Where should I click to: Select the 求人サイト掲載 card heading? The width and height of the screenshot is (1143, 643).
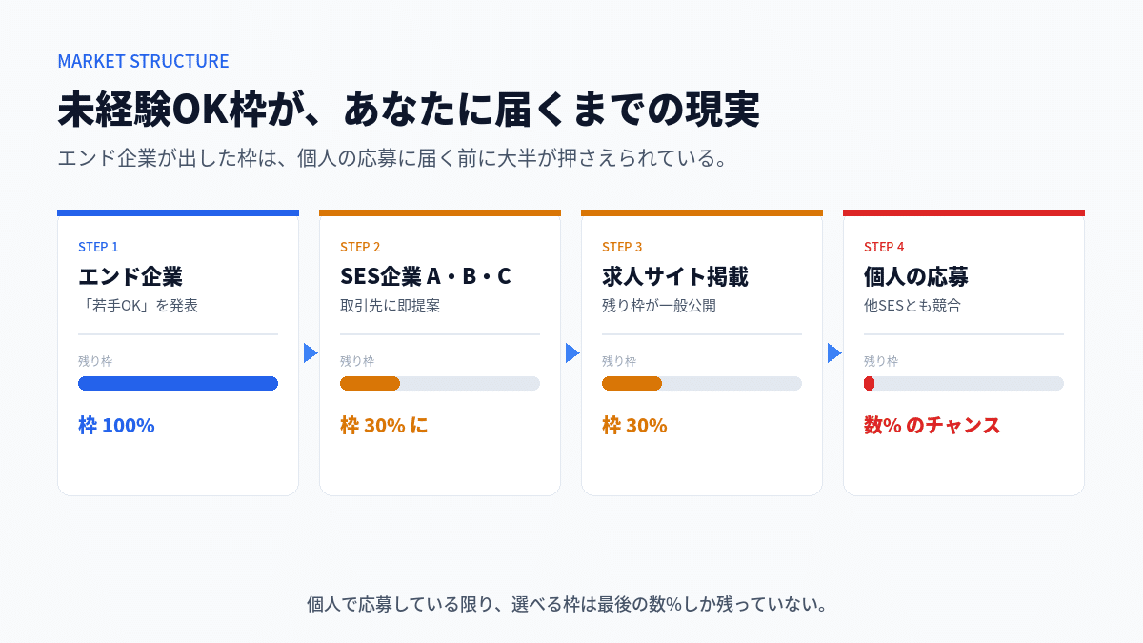675,276
